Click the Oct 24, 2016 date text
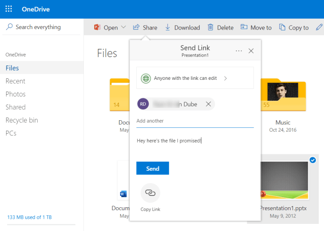324x231 pixels. click(x=283, y=130)
